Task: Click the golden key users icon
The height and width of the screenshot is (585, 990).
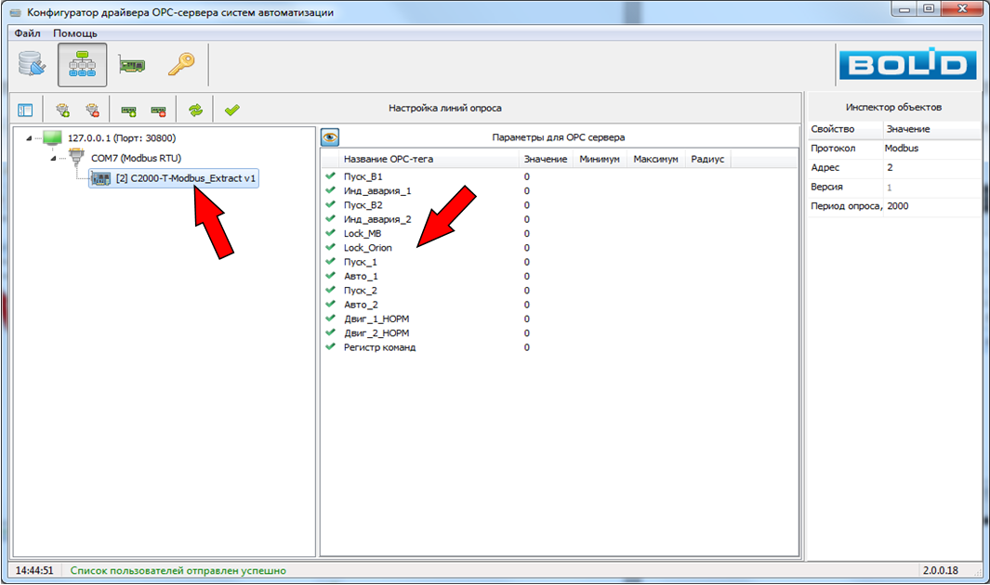Action: [x=180, y=64]
